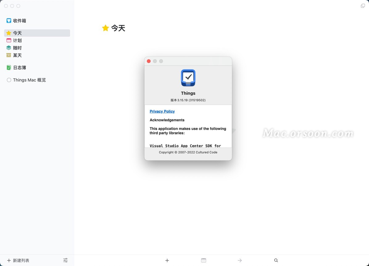The image size is (369, 266).
Task: Click 新建列表 to create a list
Action: coord(18,260)
